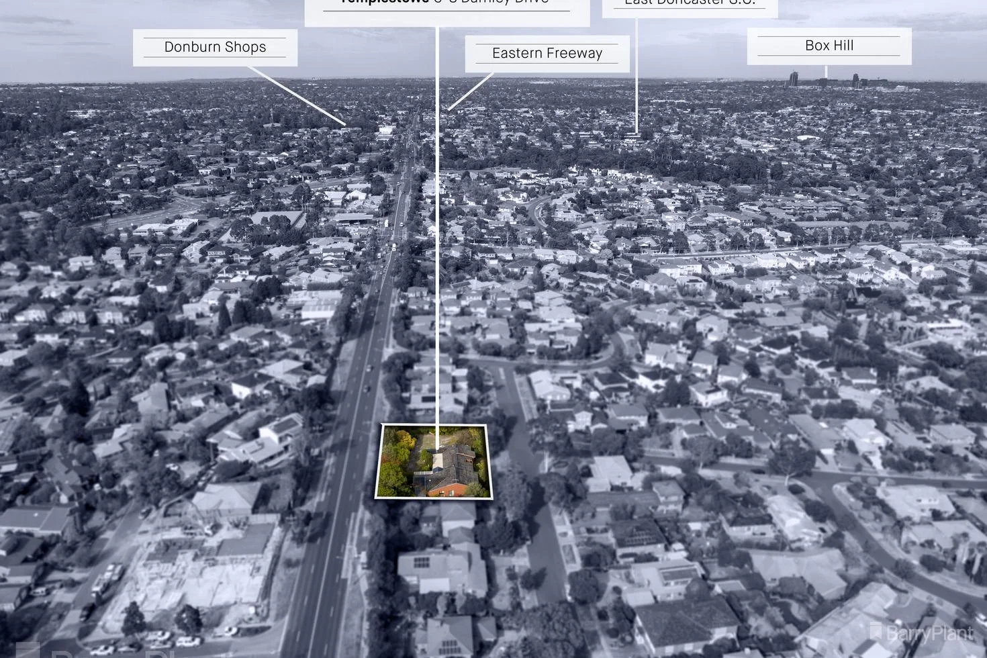This screenshot has height=658, width=987.
Task: Click the Templestowe Darnley Drive address label
Action: coord(446,7)
